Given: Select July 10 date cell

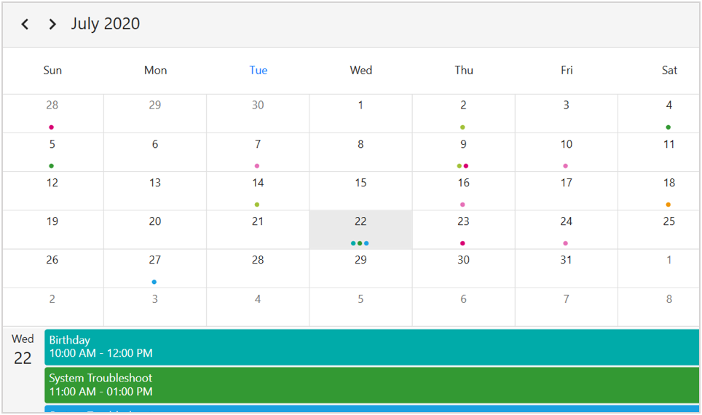Looking at the screenshot, I should [567, 152].
